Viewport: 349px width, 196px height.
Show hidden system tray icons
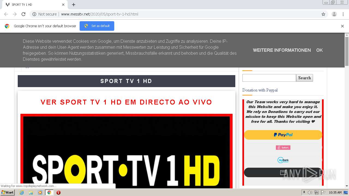[x=304, y=192]
